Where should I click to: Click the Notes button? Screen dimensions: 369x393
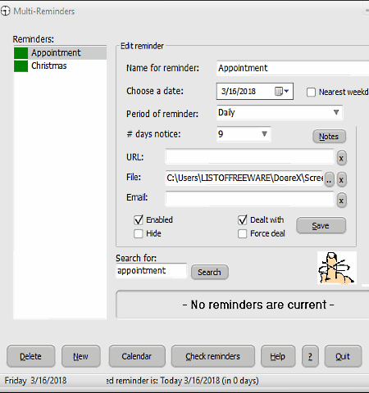coord(329,137)
